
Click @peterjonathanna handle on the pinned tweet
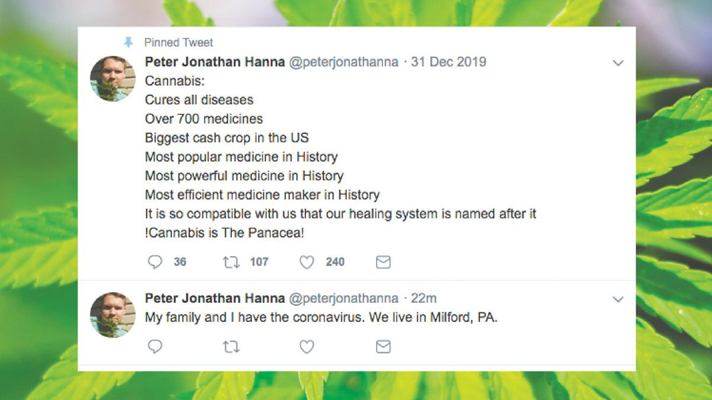pos(344,62)
